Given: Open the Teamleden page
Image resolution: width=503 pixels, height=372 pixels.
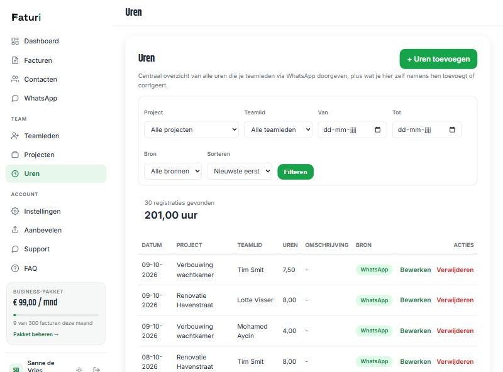Looking at the screenshot, I should tap(56, 136).
